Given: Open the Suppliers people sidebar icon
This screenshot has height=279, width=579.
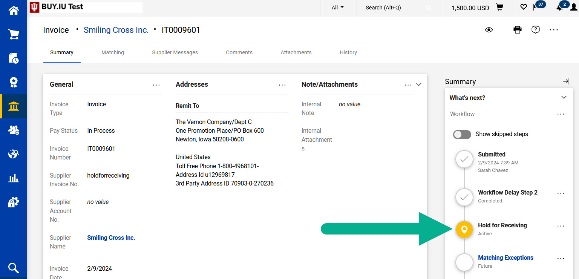Looking at the screenshot, I should pyautogui.click(x=14, y=130).
